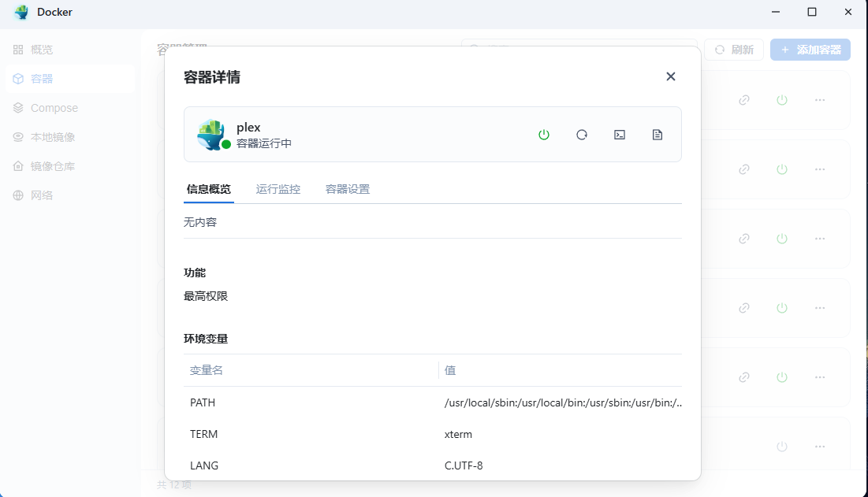Open Compose in the sidebar
868x497 pixels.
click(54, 108)
